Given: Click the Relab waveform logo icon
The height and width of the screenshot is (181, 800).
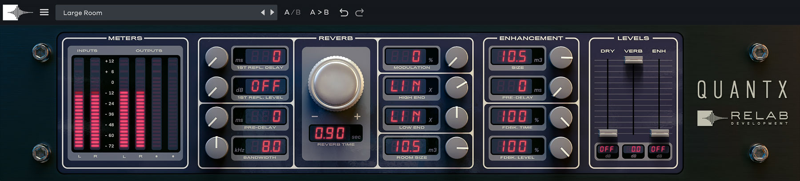Looking at the screenshot, I should click(18, 12).
